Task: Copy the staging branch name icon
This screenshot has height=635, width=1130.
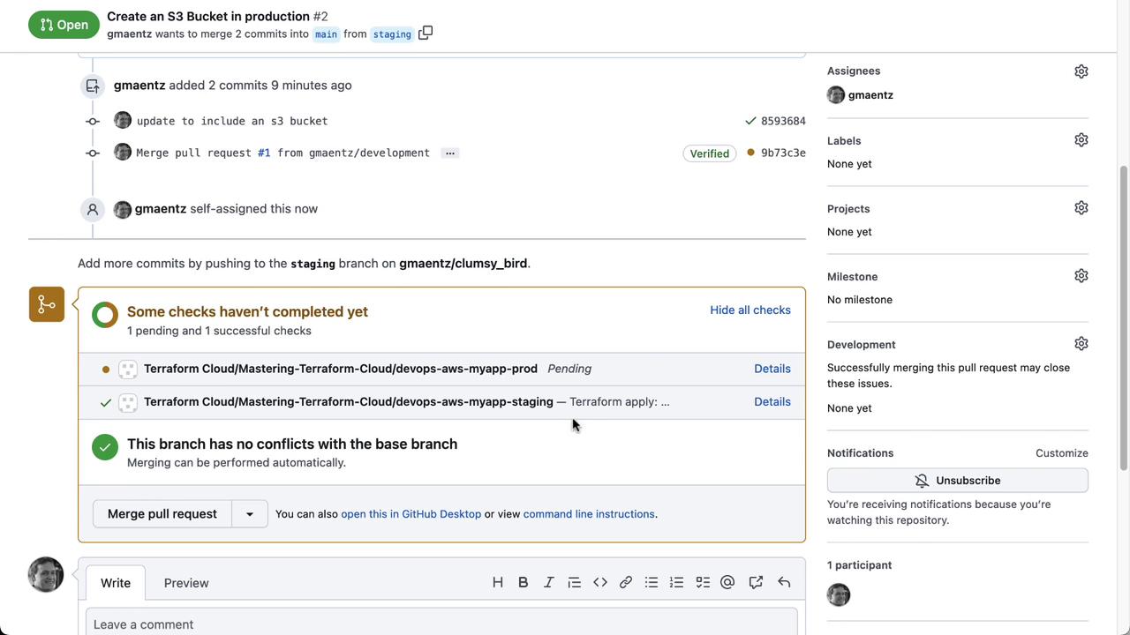Action: click(426, 34)
